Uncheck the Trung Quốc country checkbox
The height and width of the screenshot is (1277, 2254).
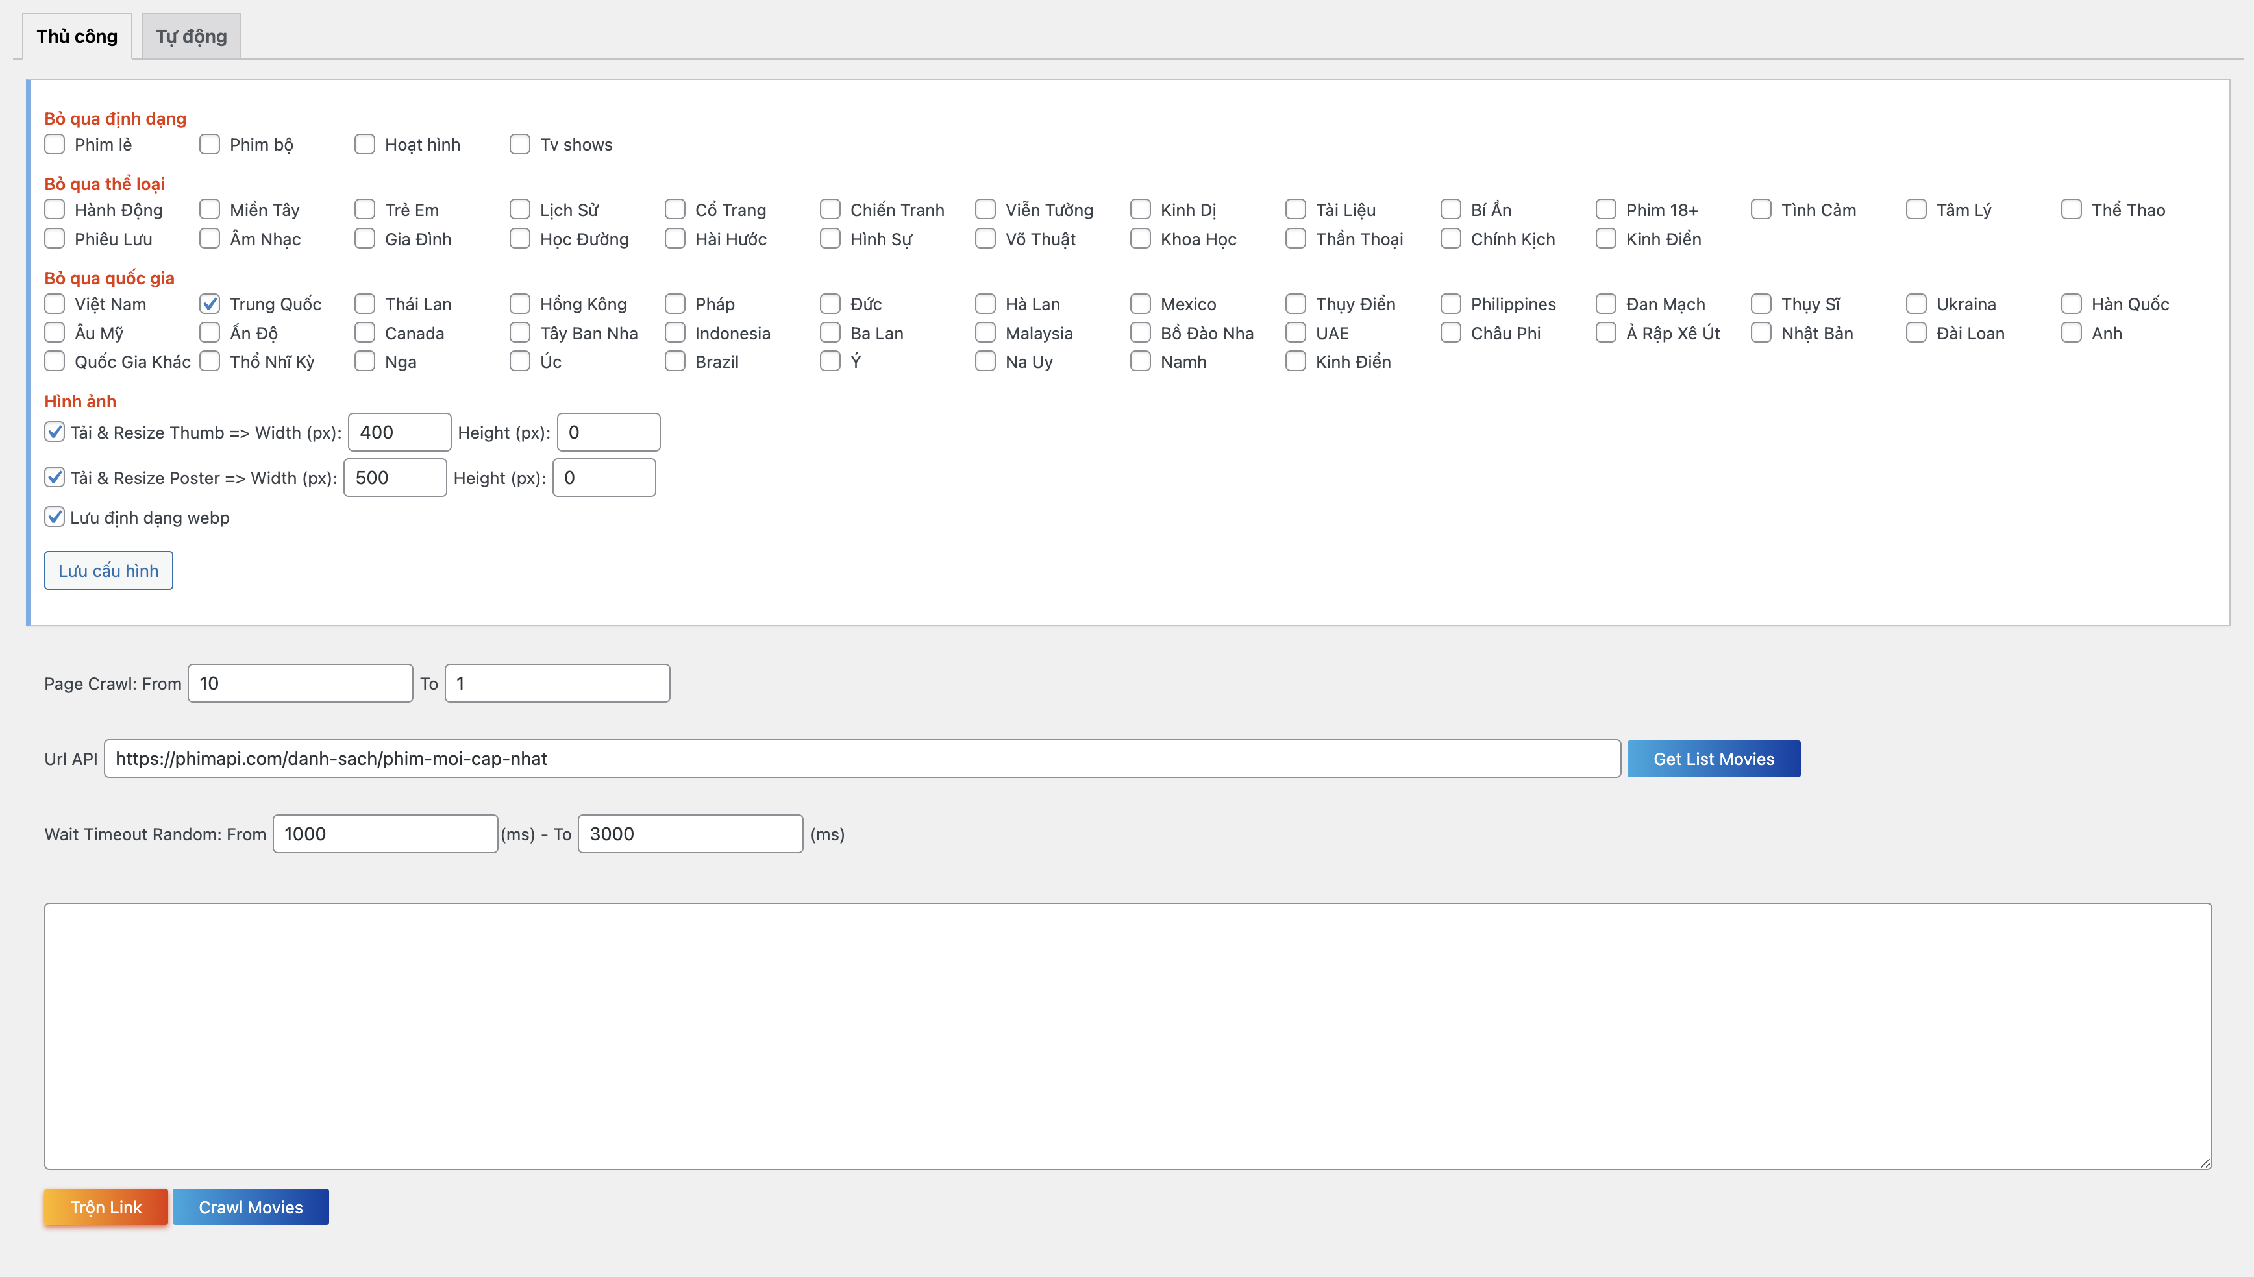210,304
